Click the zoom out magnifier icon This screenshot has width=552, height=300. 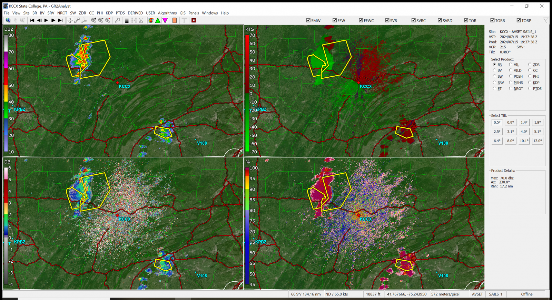(x=101, y=20)
